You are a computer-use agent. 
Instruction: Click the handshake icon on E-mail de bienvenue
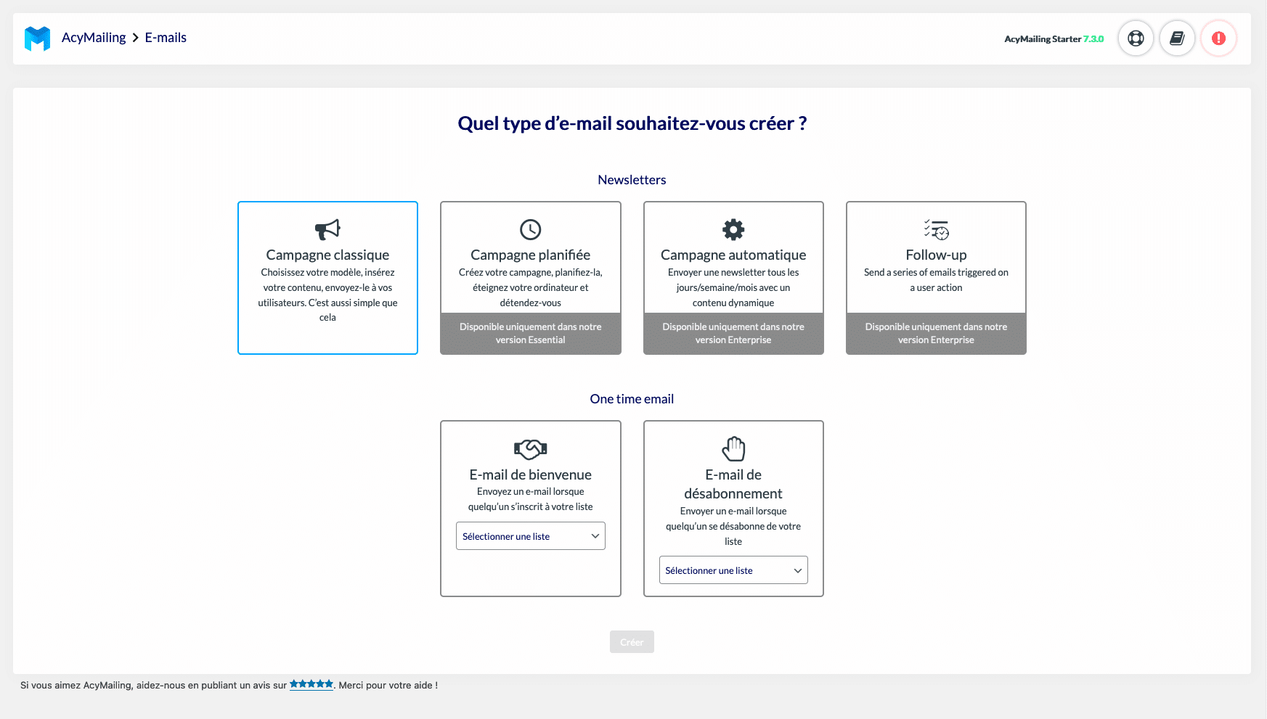(530, 448)
